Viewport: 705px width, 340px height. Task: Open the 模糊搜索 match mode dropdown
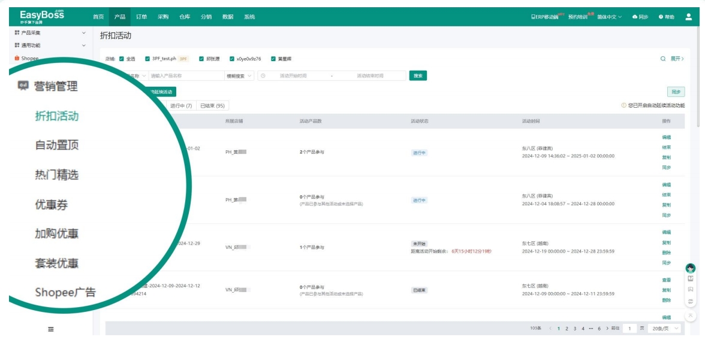coord(239,76)
